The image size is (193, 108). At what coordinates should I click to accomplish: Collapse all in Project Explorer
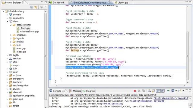(31, 7)
